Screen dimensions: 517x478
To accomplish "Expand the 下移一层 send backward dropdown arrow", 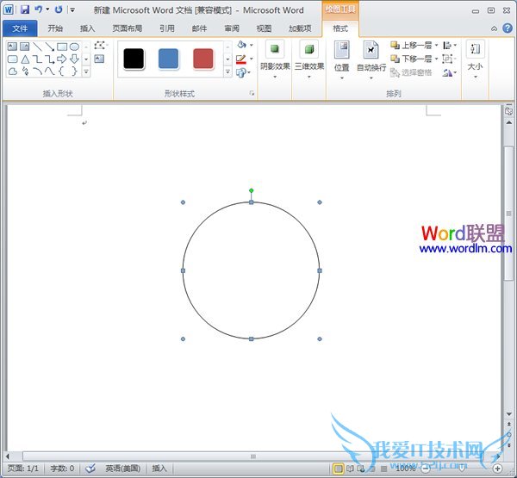I will click(436, 59).
